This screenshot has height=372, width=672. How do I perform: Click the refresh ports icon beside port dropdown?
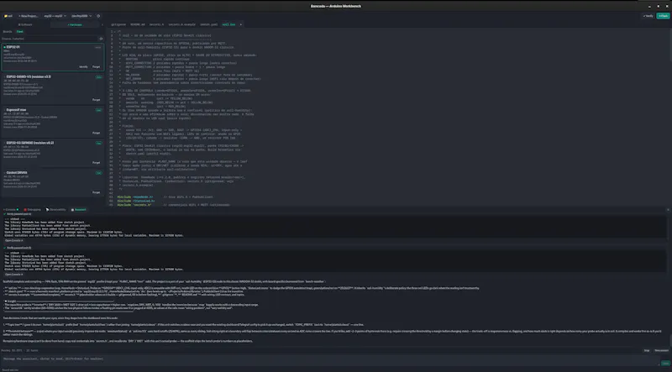click(x=98, y=16)
